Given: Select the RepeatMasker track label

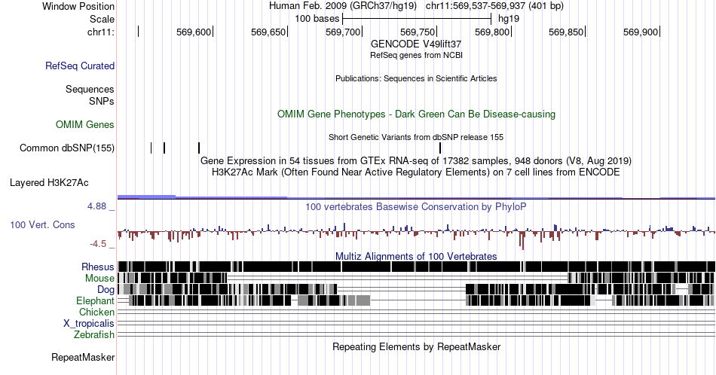Looking at the screenshot, I should pyautogui.click(x=83, y=357).
